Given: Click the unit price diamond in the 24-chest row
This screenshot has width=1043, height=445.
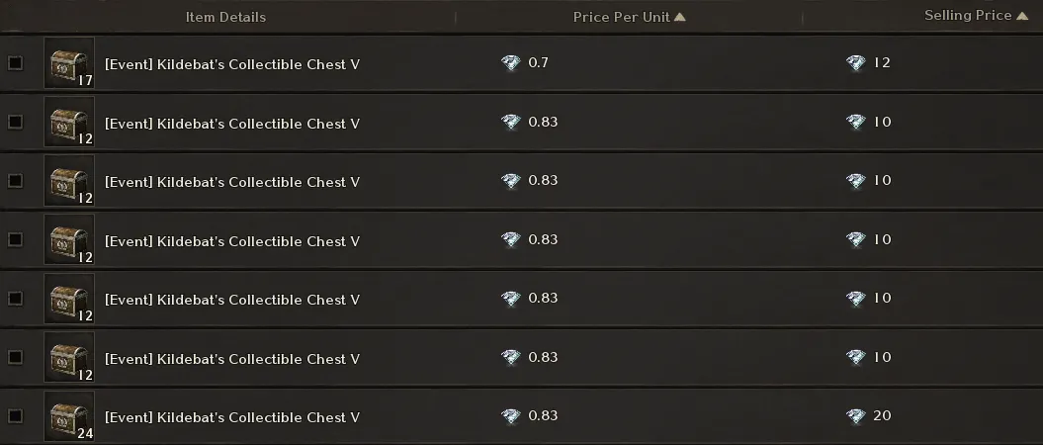Looking at the screenshot, I should tap(510, 416).
